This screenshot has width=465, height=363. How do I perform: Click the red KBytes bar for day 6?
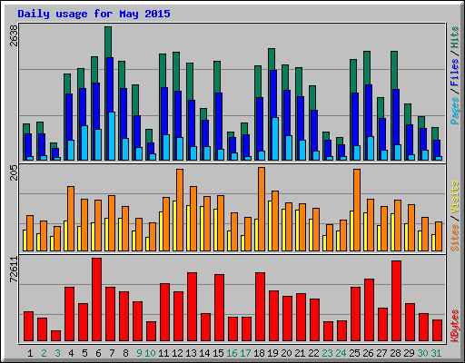pyautogui.click(x=97, y=299)
